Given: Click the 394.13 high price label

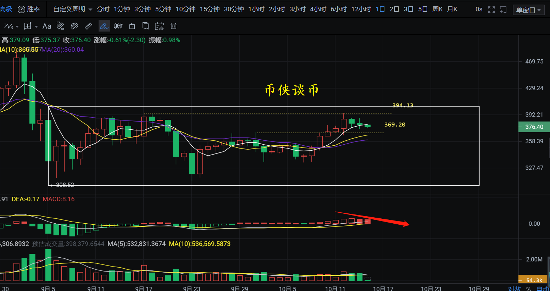Looking at the screenshot, I should (402, 105).
